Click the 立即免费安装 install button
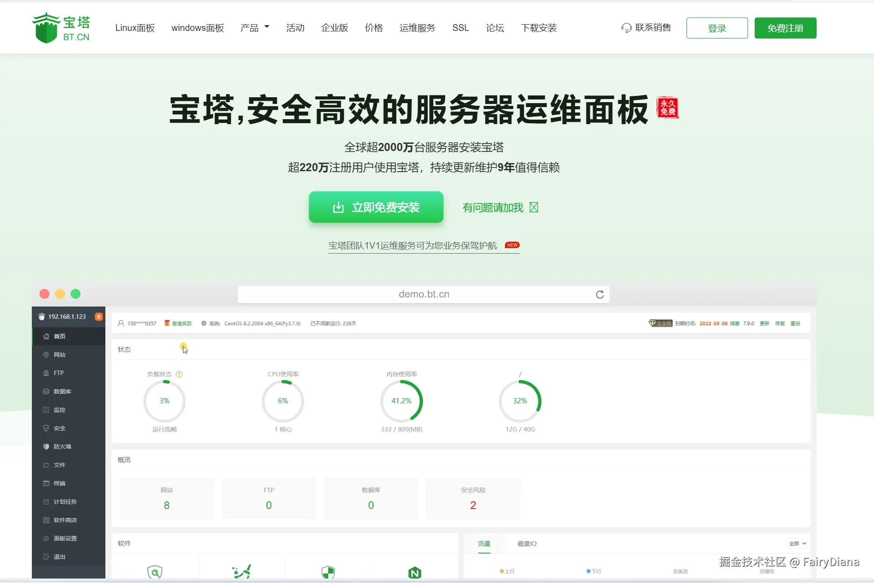The height and width of the screenshot is (583, 874). [376, 207]
